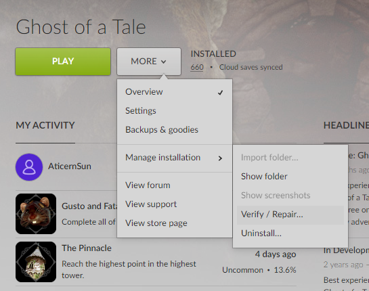Click the purple AticernSun user avatar icon
Screen dimensions: 369x291
(x=29, y=167)
